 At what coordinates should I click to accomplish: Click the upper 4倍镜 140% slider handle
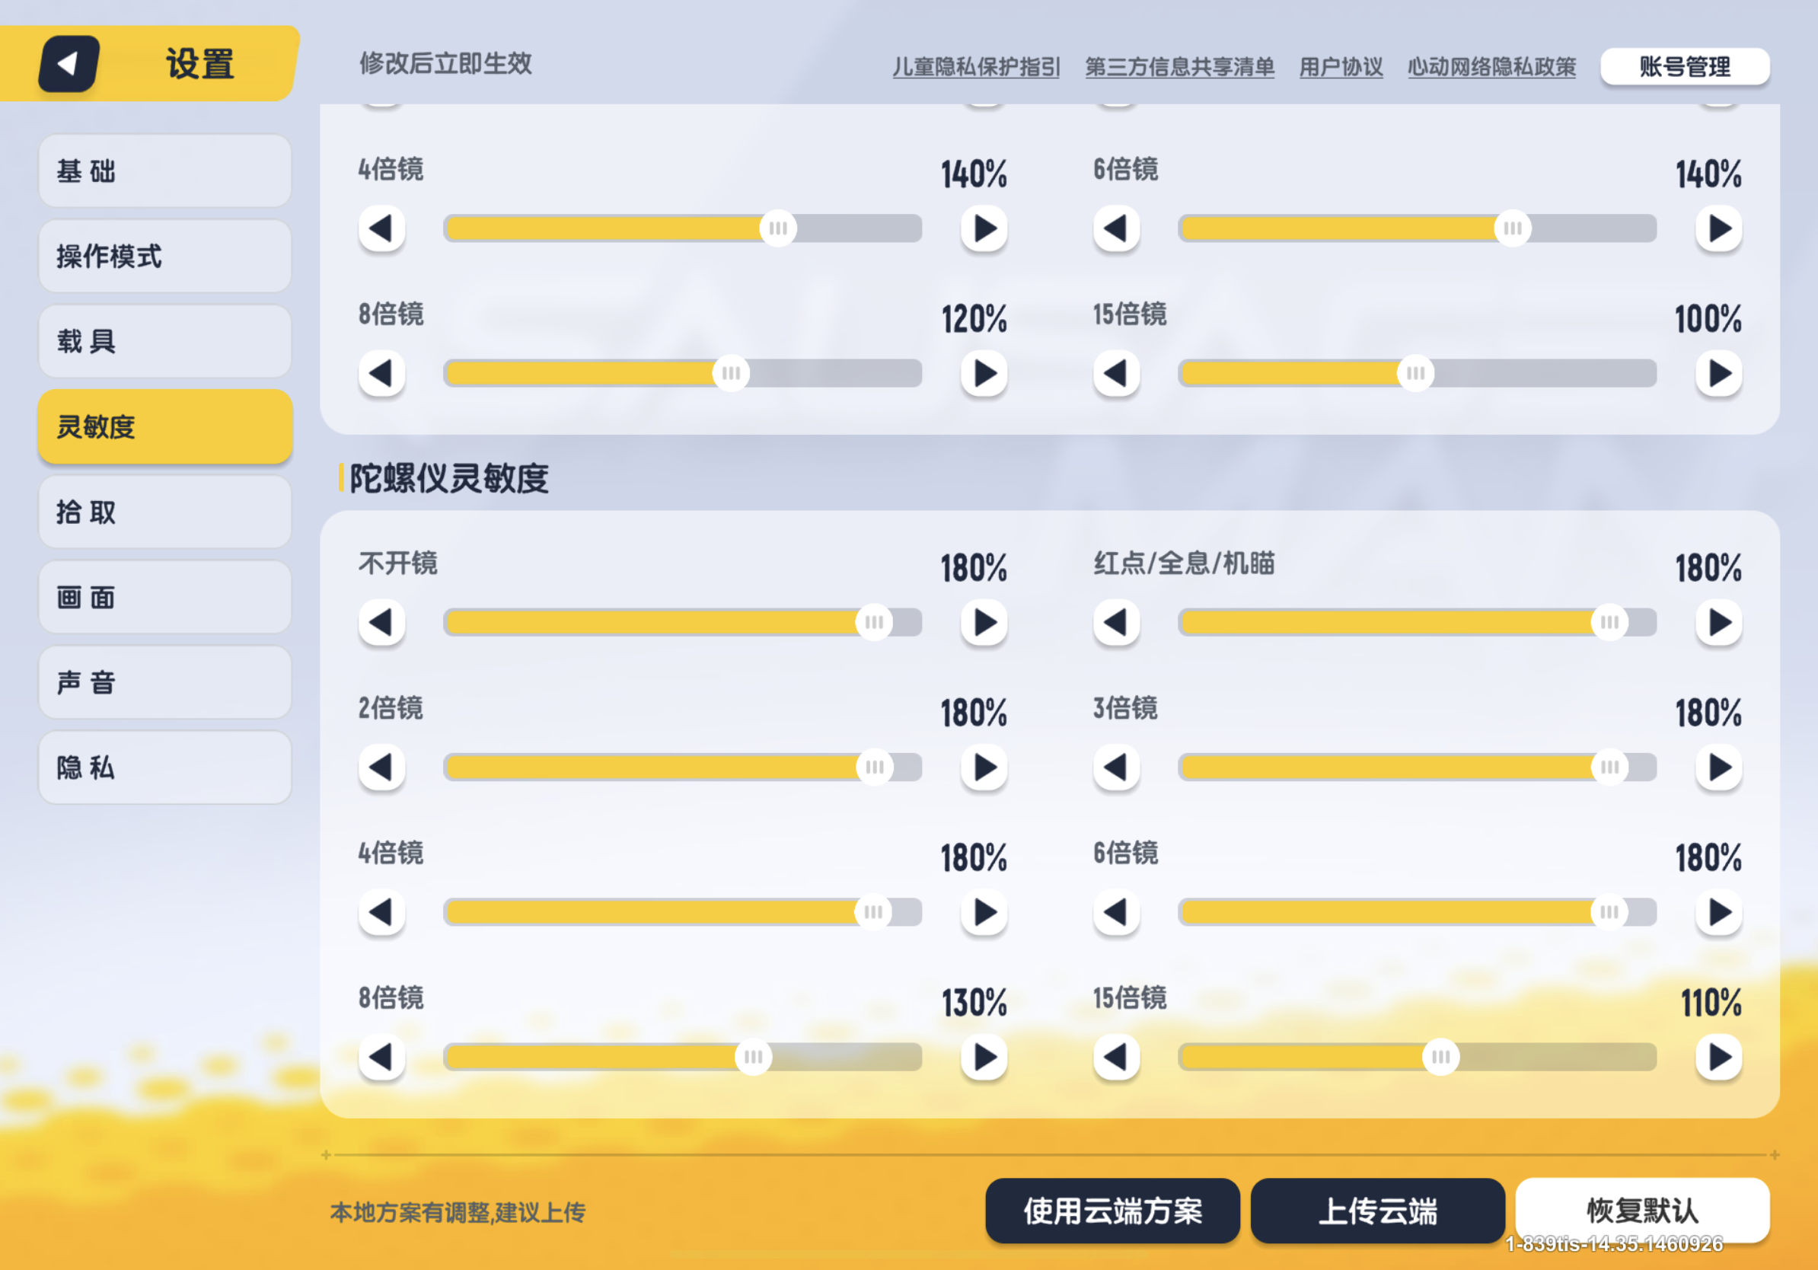click(x=778, y=229)
